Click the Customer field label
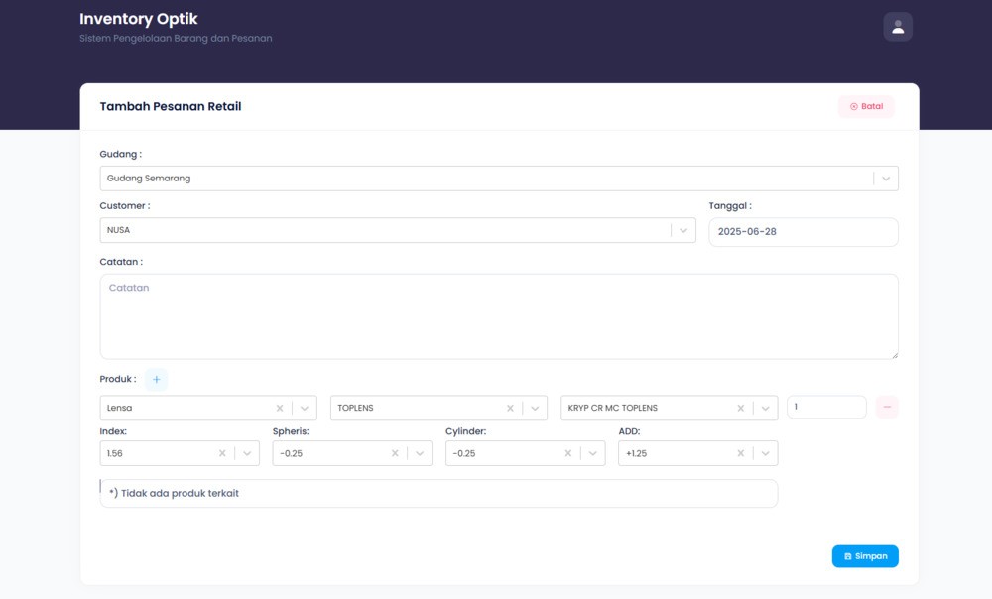 (125, 205)
